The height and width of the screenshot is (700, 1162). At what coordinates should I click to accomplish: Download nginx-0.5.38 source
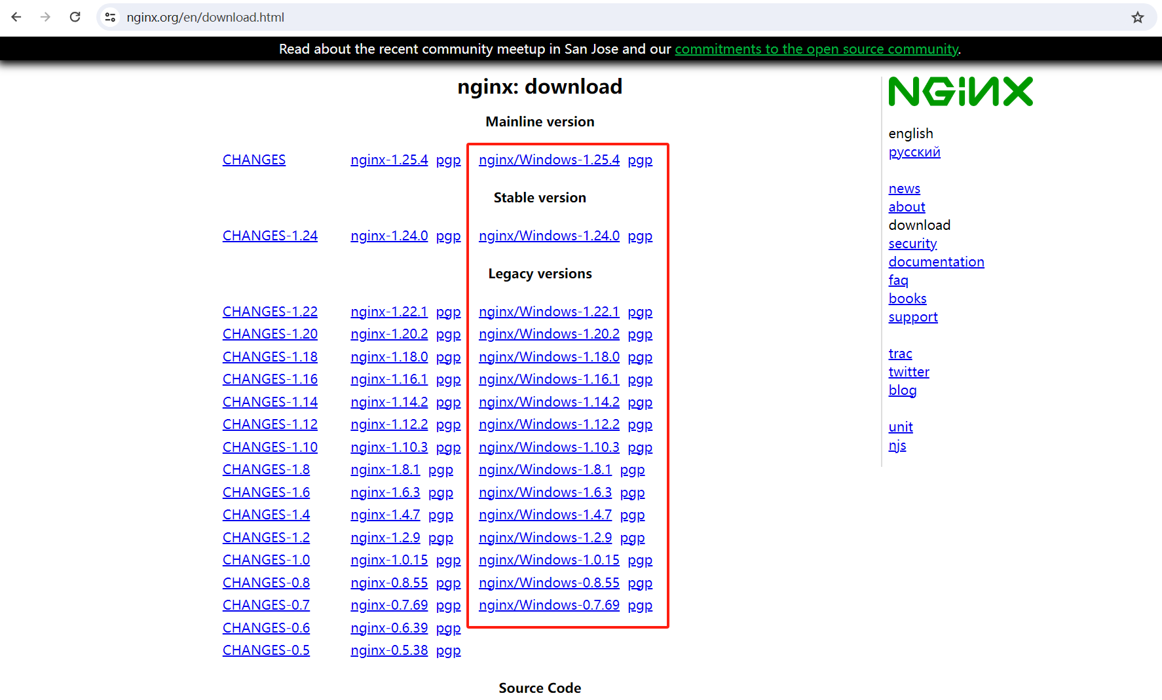[389, 650]
